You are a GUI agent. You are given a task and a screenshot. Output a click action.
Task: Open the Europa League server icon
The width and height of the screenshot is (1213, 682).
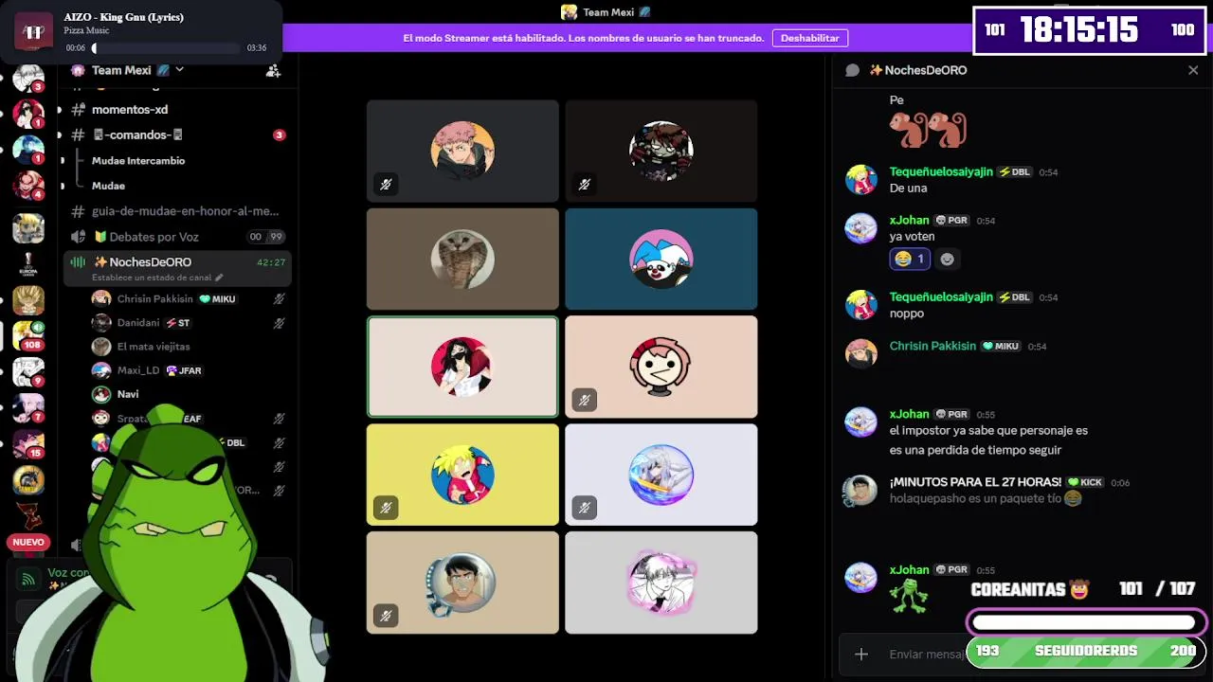pos(28,264)
